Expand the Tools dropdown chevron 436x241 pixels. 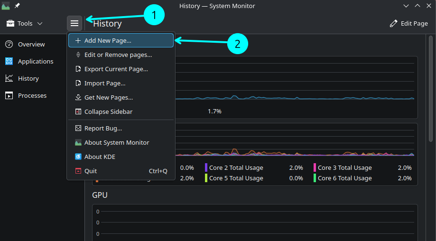[40, 24]
